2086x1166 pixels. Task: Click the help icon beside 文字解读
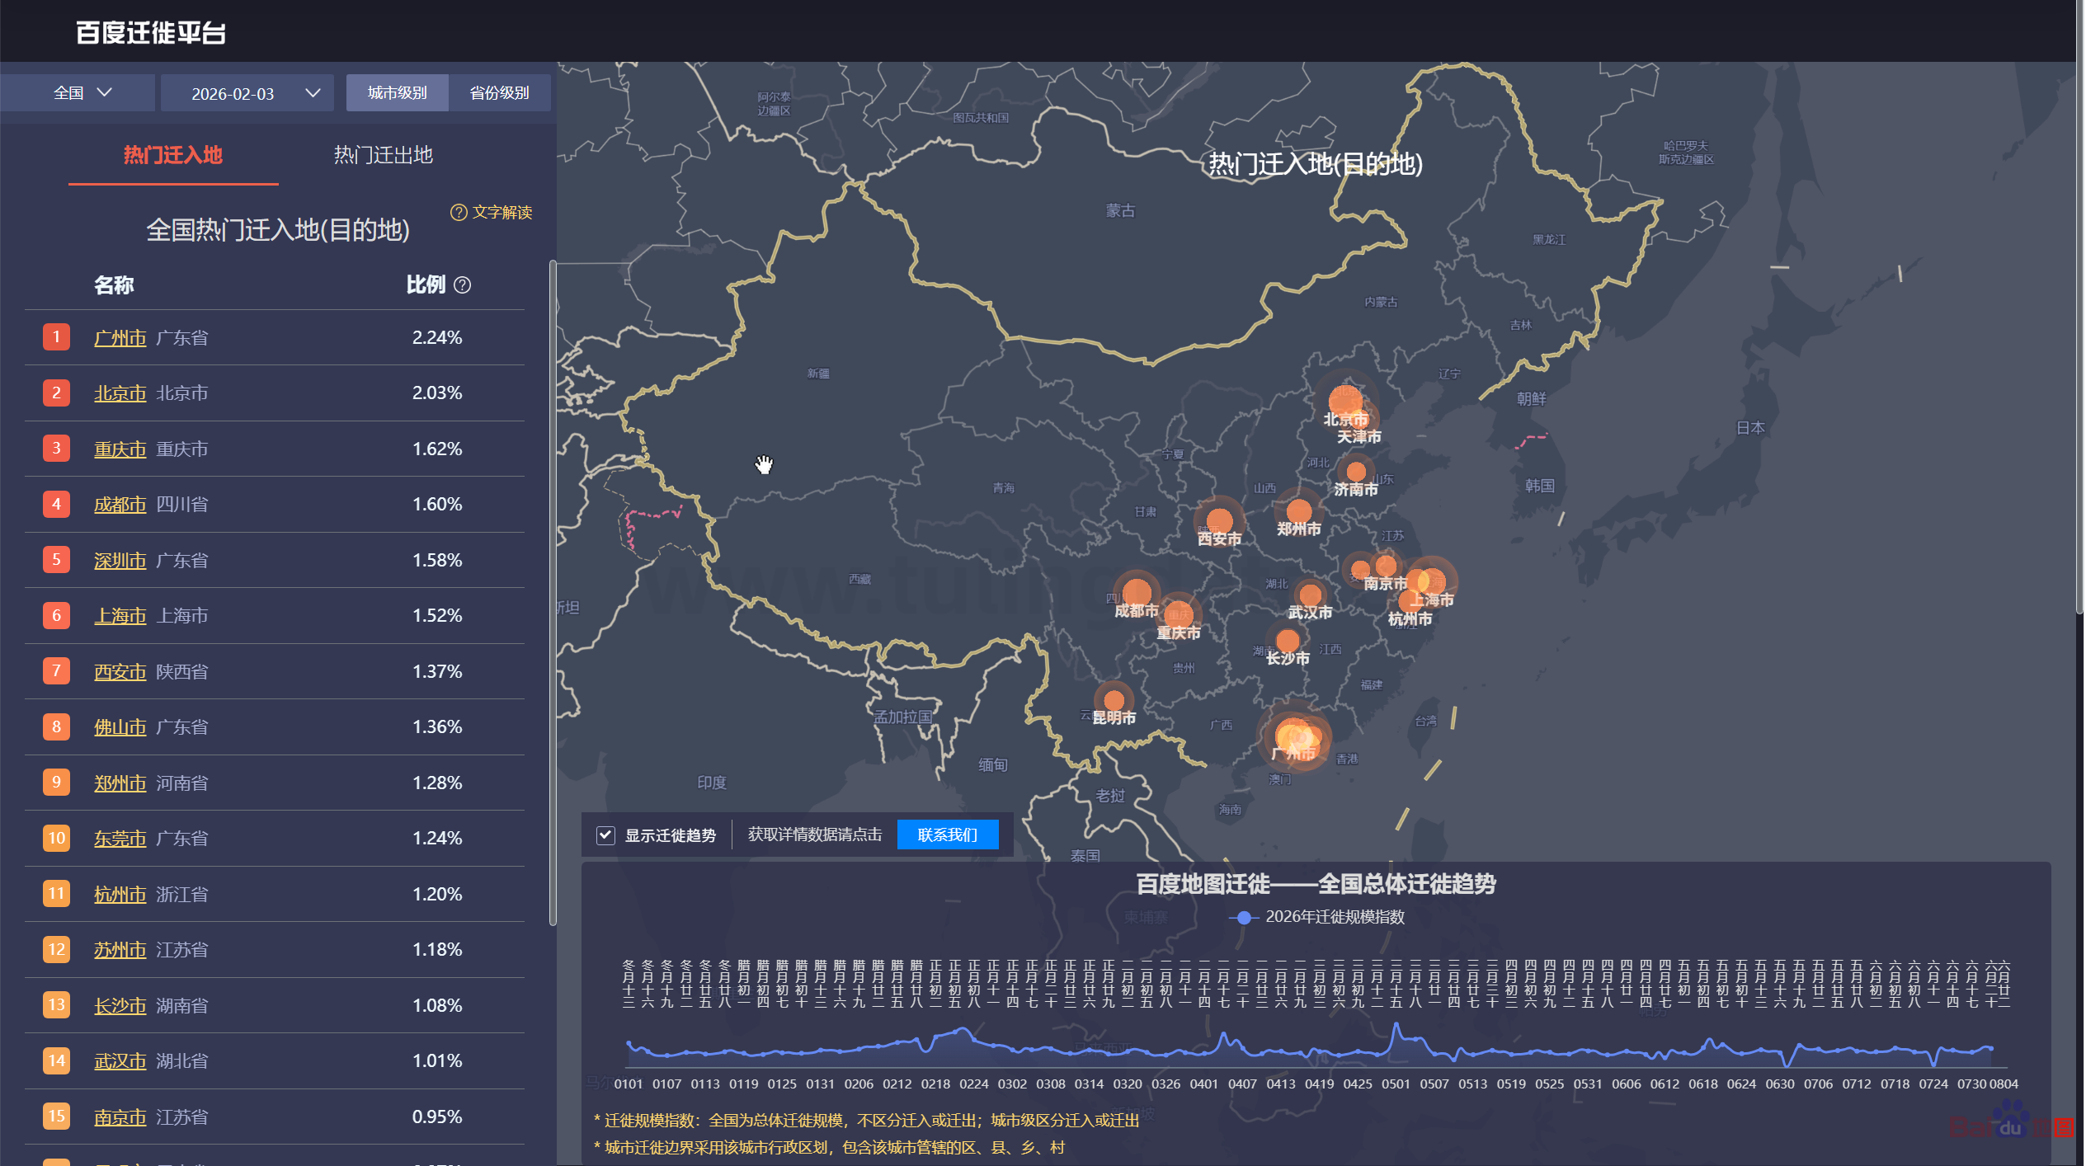459,213
